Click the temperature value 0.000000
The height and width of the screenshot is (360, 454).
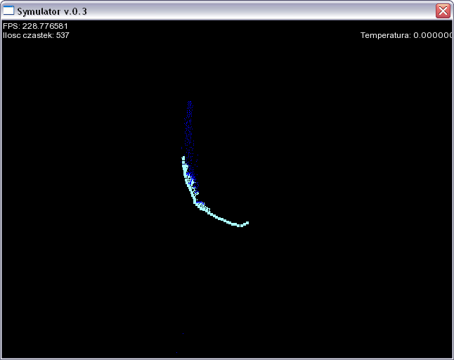433,35
